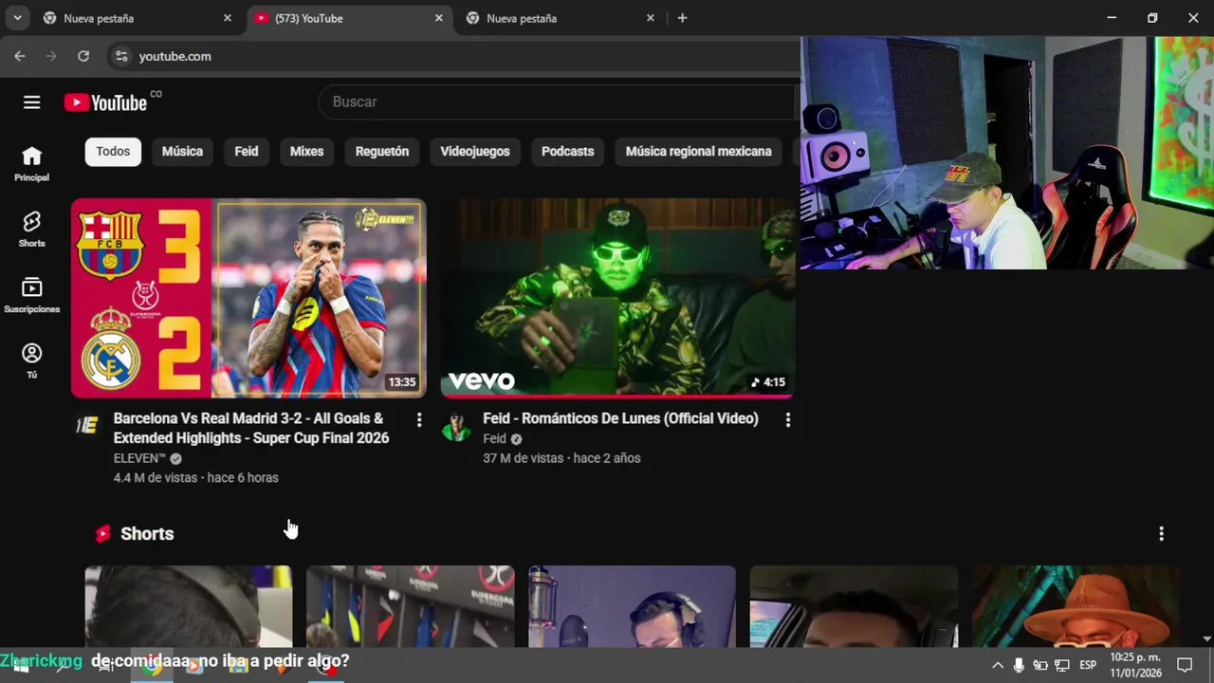Image resolution: width=1214 pixels, height=683 pixels.
Task: Select the Música regional mexicana chip
Action: click(698, 151)
